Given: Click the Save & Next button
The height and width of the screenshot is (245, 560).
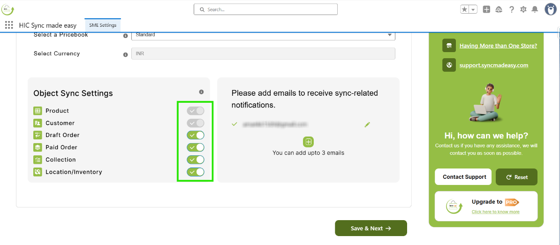Looking at the screenshot, I should click(371, 228).
